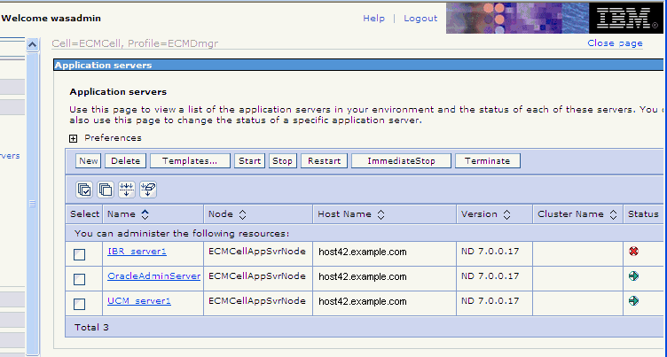Click ND 7.0.0.17 in the UCM_server1 row
Image resolution: width=667 pixels, height=357 pixels.
pyautogui.click(x=490, y=301)
